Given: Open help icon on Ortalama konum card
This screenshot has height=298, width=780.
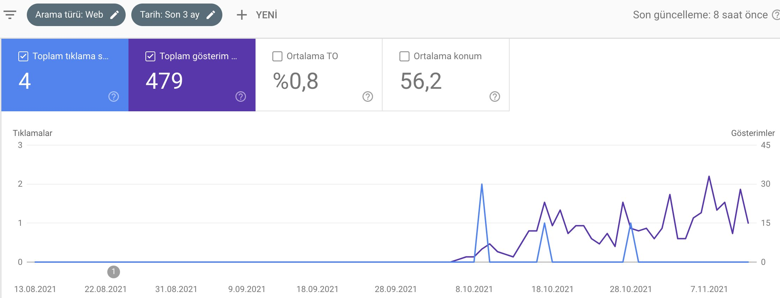Looking at the screenshot, I should coord(495,97).
